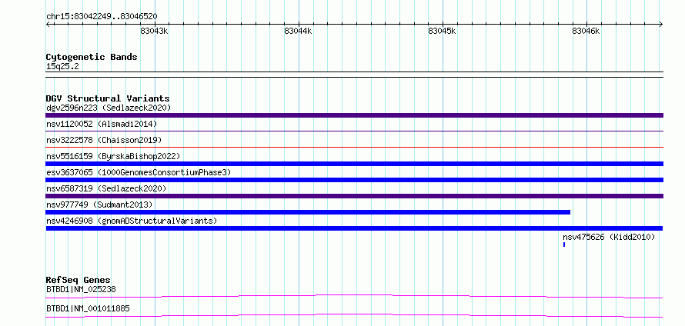Select the shorter blue nsv977749 bar

(x=308, y=212)
